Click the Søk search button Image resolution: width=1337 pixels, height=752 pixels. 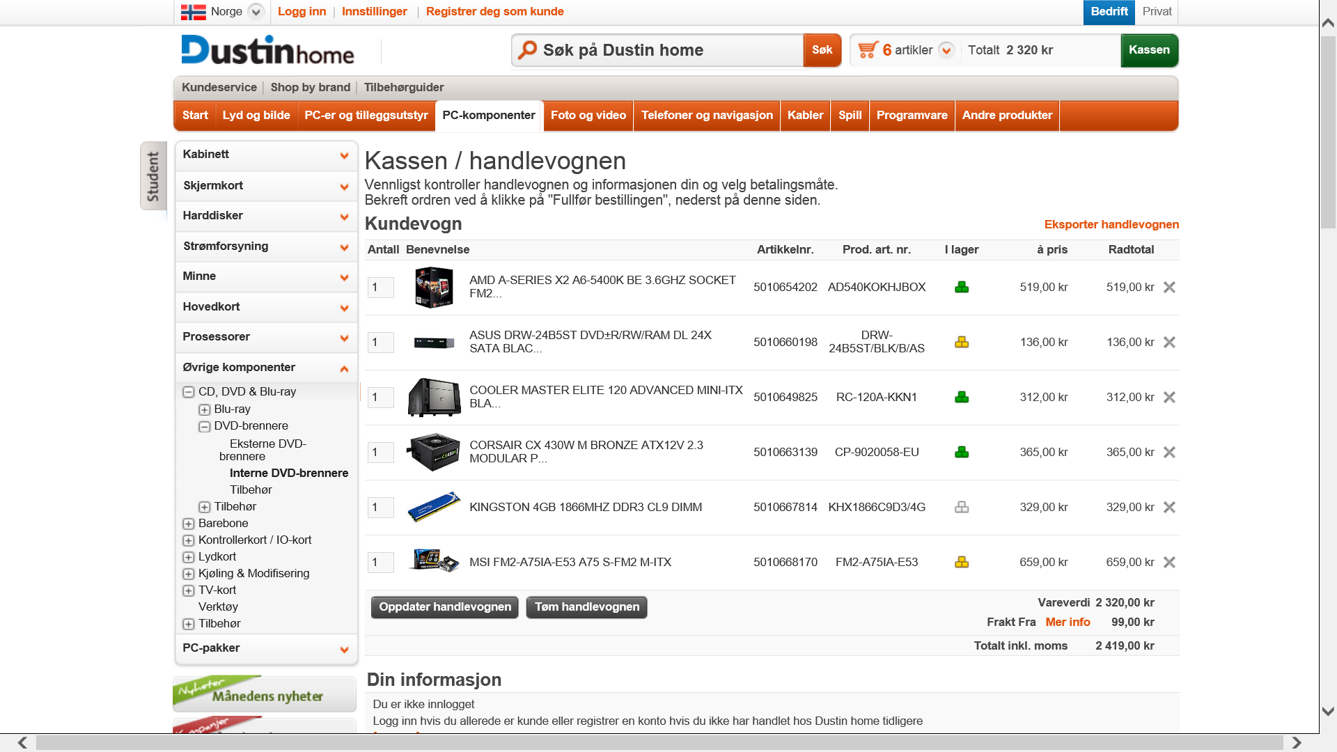pos(822,50)
